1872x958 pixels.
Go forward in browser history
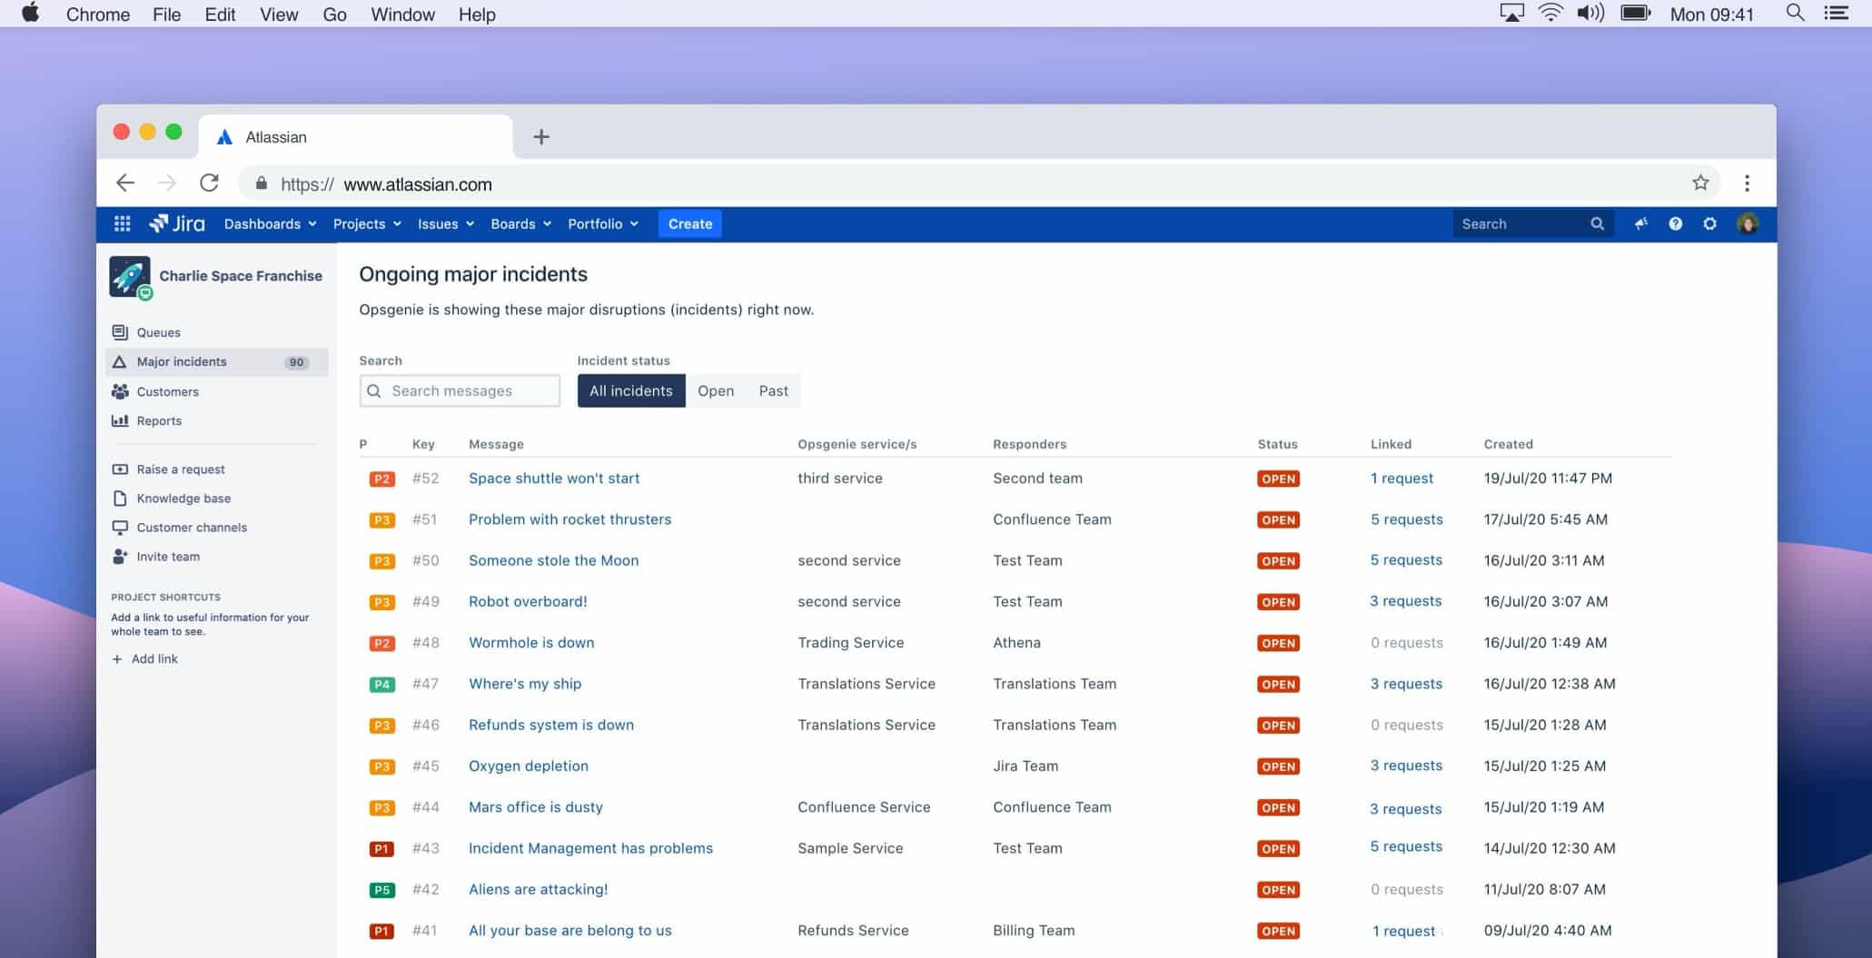(x=167, y=183)
